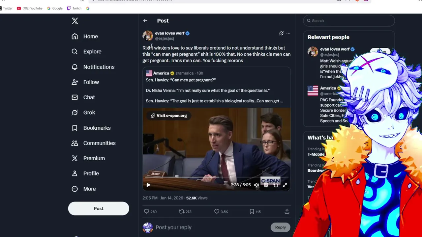The width and height of the screenshot is (422, 237).
Task: Mute the video with speaker icon
Action: coord(256,185)
